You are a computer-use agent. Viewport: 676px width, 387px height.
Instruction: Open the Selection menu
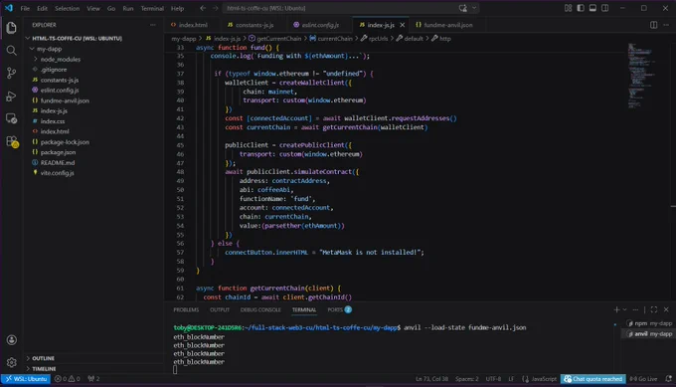[67, 8]
